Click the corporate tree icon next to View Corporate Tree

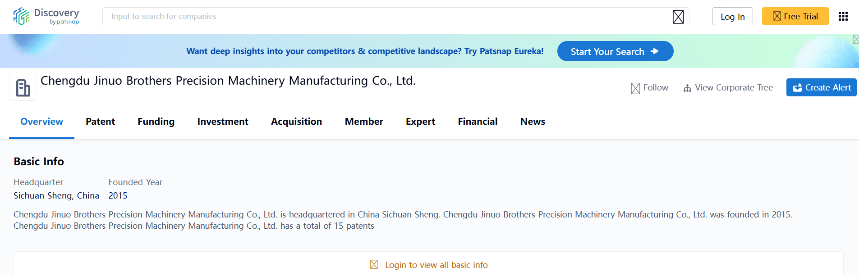[687, 88]
